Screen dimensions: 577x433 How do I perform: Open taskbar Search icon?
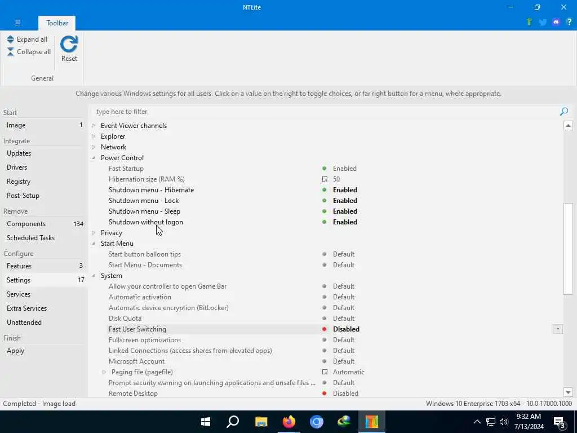tap(233, 422)
